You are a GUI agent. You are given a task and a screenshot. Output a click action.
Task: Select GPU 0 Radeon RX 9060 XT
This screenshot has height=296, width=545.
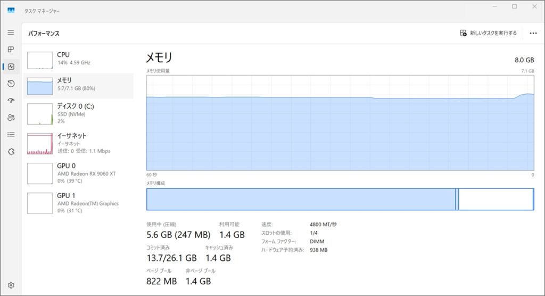pos(78,173)
